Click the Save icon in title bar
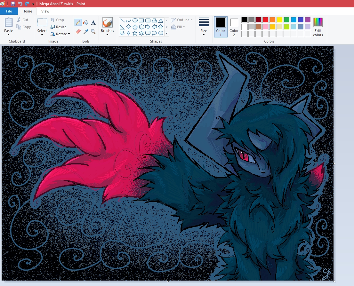This screenshot has height=286, width=354. click(13, 4)
